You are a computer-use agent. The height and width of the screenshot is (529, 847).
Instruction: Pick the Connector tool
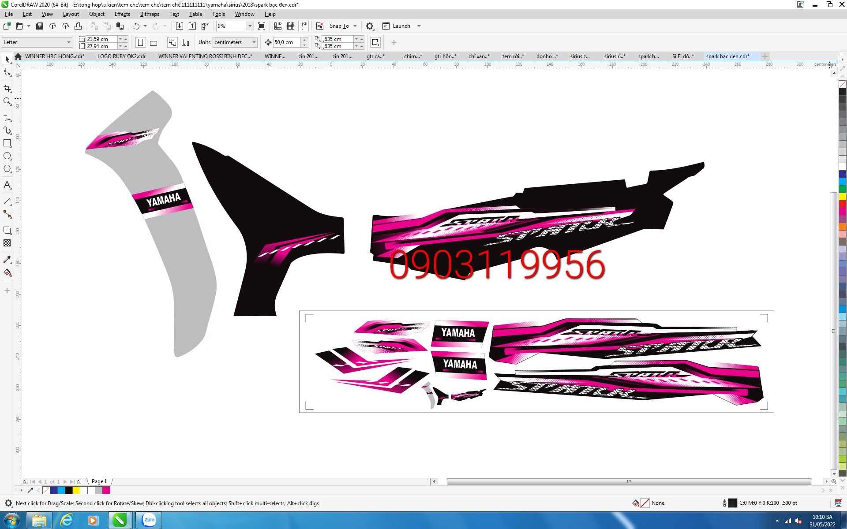pos(7,214)
